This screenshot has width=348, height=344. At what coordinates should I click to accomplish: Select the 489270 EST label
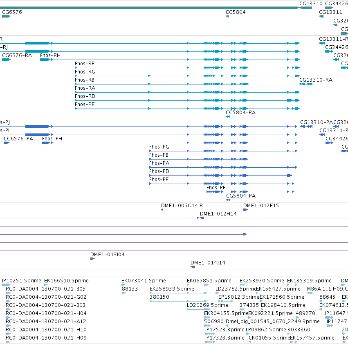coord(305,313)
